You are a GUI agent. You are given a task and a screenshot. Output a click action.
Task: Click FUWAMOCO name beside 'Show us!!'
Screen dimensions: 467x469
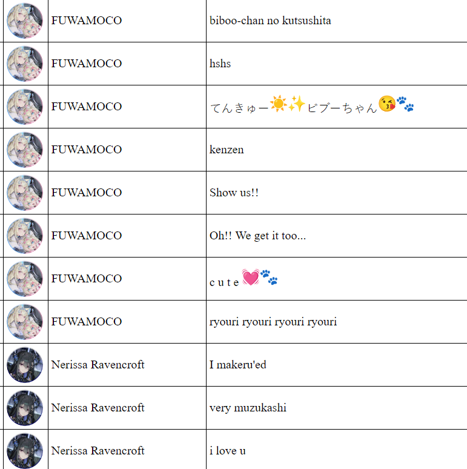87,192
